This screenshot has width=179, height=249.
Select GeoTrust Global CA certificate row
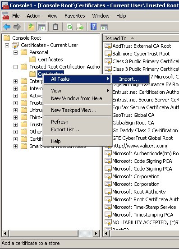pyautogui.click(x=133, y=115)
